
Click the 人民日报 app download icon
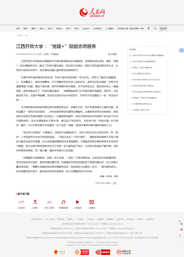[21, 202]
